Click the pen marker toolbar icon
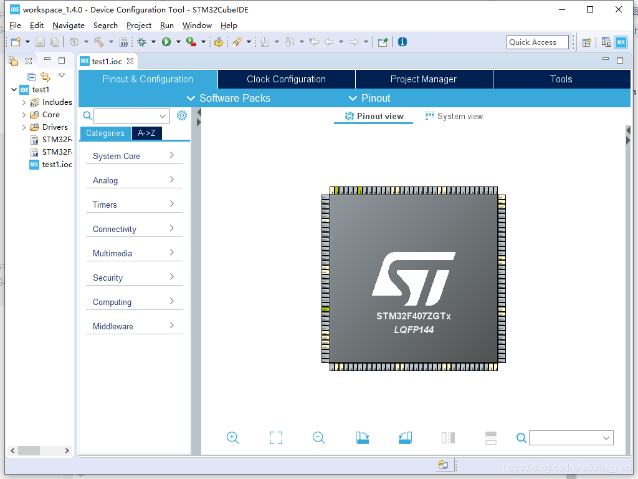Viewport: 638px width, 479px height. (237, 42)
